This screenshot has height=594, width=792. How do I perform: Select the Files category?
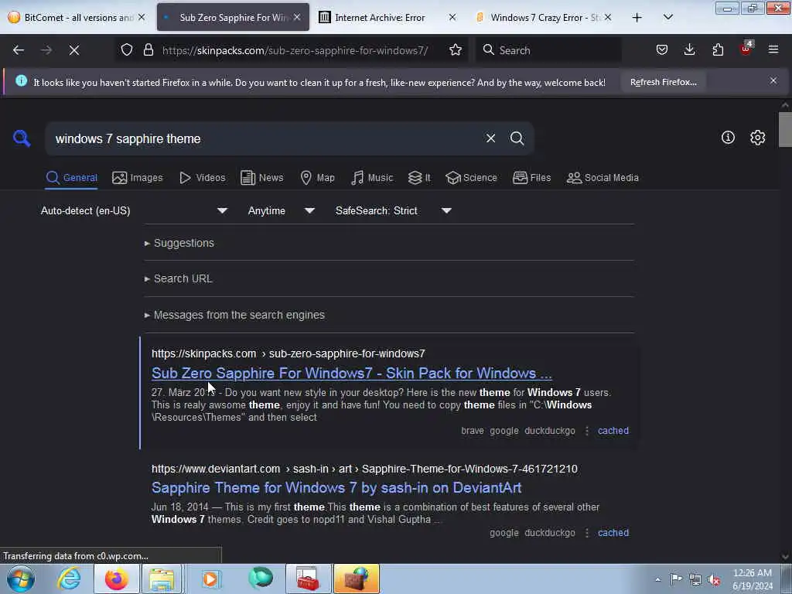tap(531, 178)
